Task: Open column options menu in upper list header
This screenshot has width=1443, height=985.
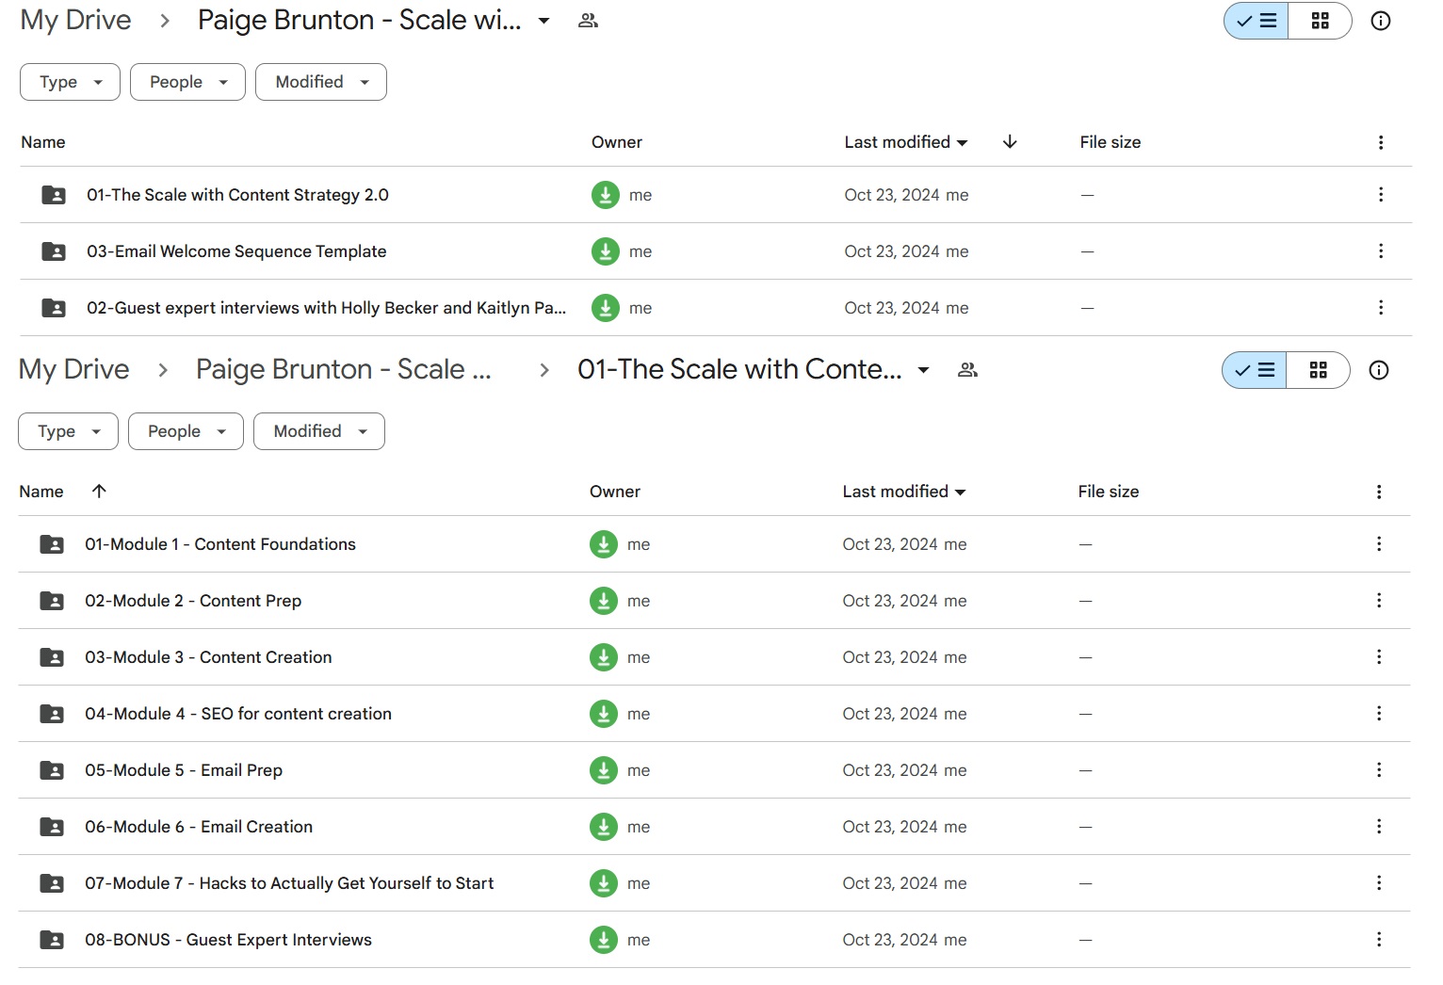Action: click(x=1381, y=142)
